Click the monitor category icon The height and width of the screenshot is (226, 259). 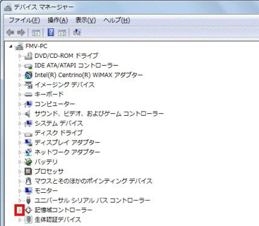pos(28,190)
